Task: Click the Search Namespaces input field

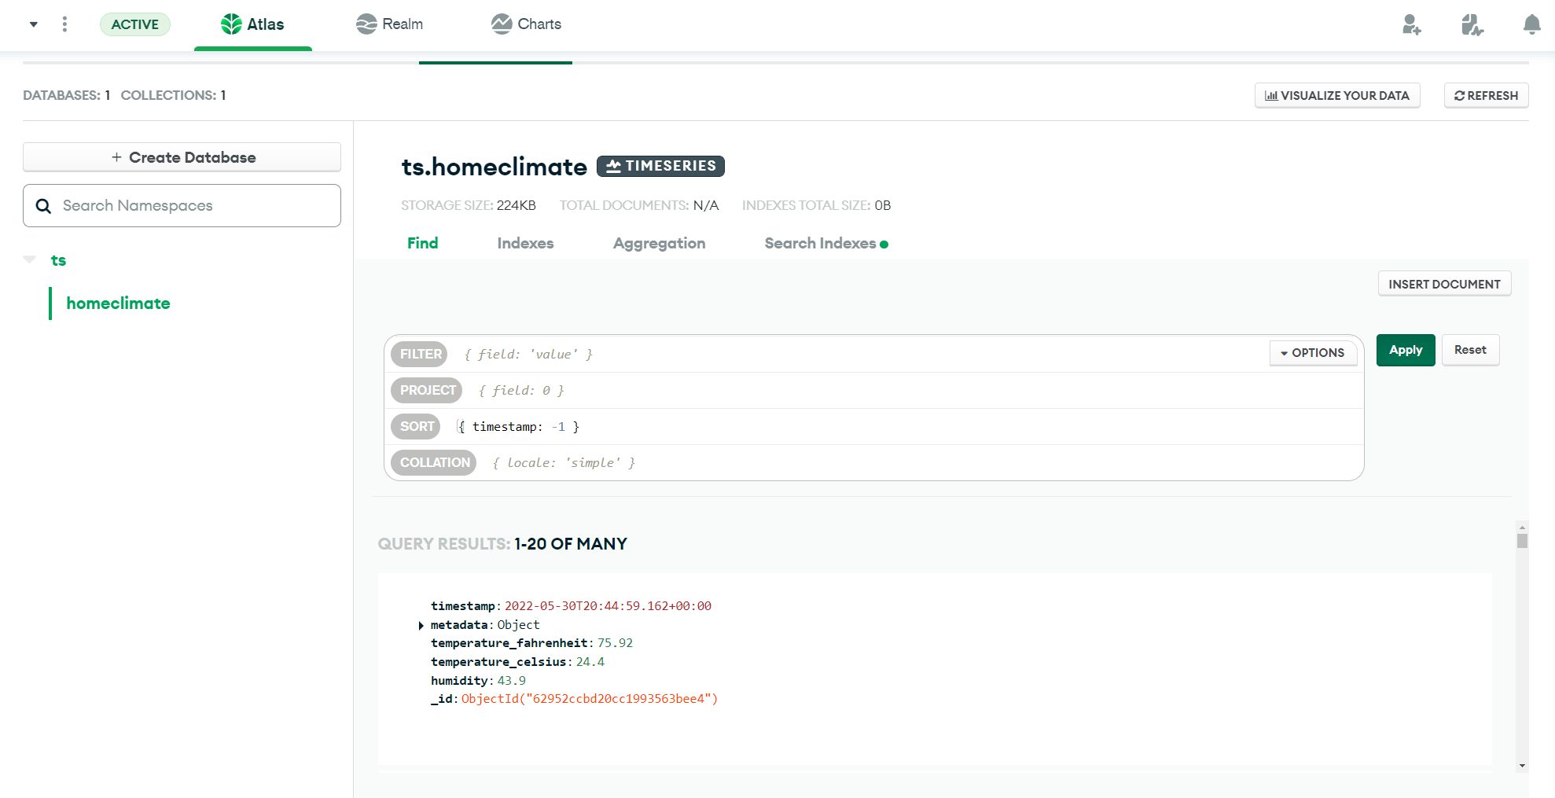Action: pos(182,205)
